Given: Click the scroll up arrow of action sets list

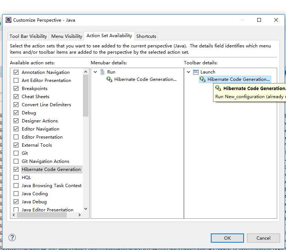Looking at the screenshot, I should click(86, 72).
